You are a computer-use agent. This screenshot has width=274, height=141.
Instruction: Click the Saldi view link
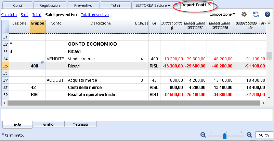[x=25, y=15]
